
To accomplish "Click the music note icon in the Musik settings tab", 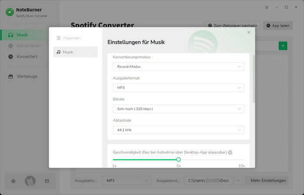I will (58, 52).
